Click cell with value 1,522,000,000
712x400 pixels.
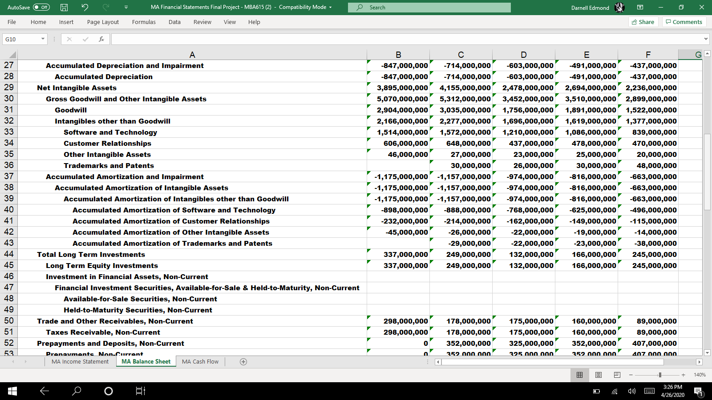pos(648,110)
